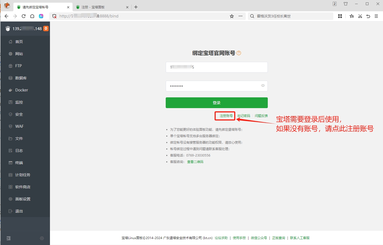Screen dimensions: 383x245
Task: Collapse the sidebar with the bottom-left toggle
Action: (8, 238)
